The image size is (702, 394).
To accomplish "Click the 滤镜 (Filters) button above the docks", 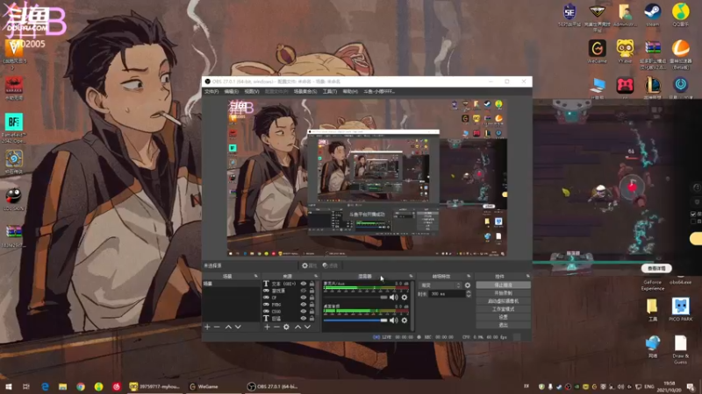I will (x=330, y=265).
